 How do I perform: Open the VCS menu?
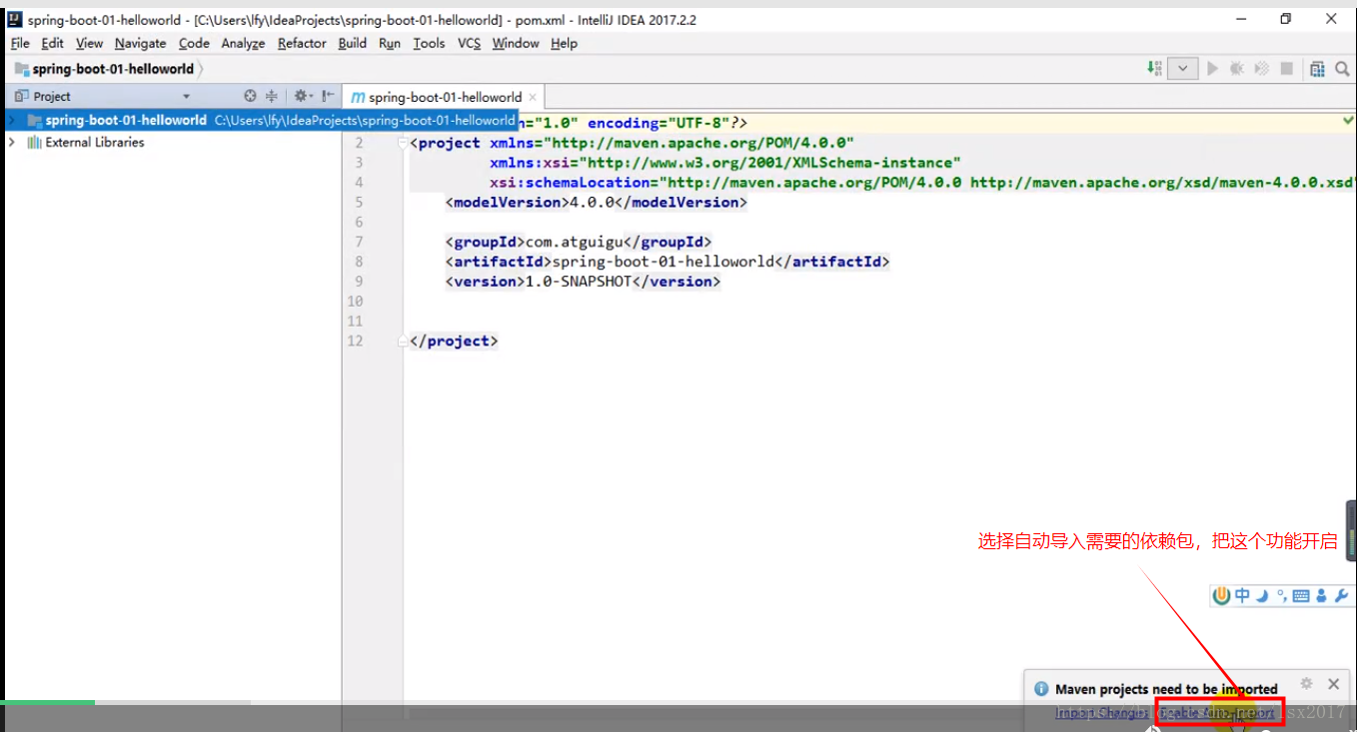pos(469,43)
